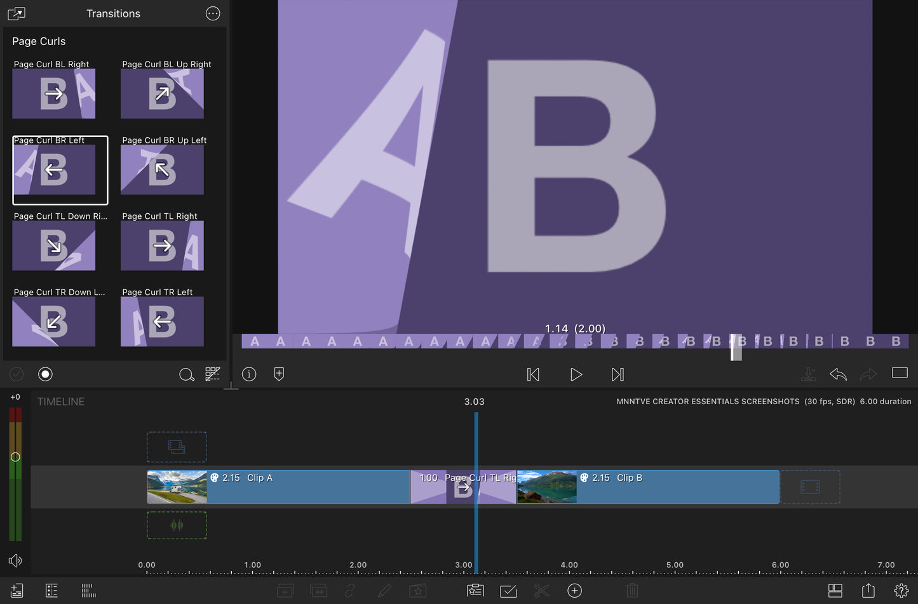Open project settings gear icon
This screenshot has height=604, width=918.
[901, 591]
